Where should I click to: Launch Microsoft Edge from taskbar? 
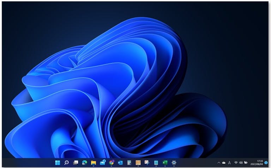[x=85, y=163]
